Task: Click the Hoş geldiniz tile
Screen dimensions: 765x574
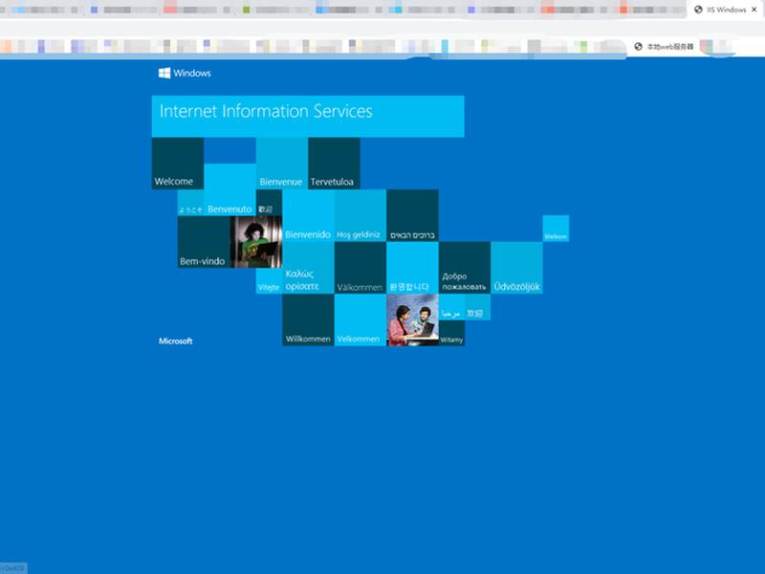Action: (361, 216)
